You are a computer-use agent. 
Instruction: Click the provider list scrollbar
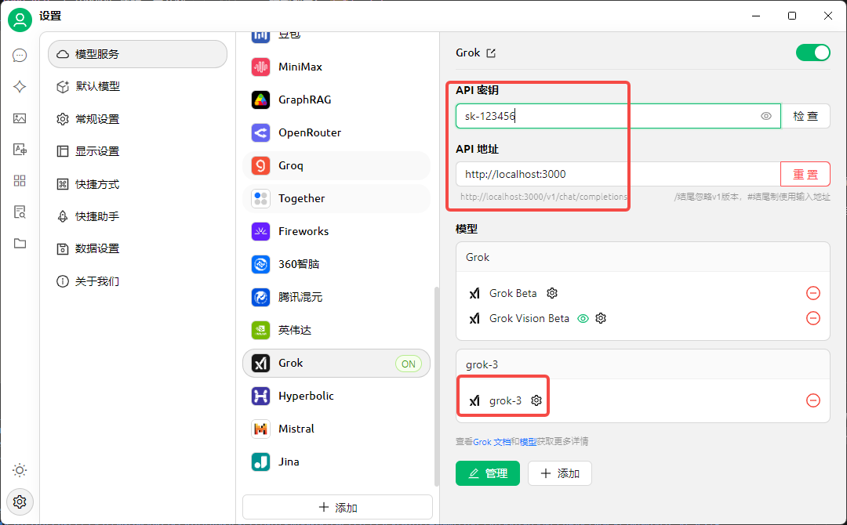[x=437, y=386]
